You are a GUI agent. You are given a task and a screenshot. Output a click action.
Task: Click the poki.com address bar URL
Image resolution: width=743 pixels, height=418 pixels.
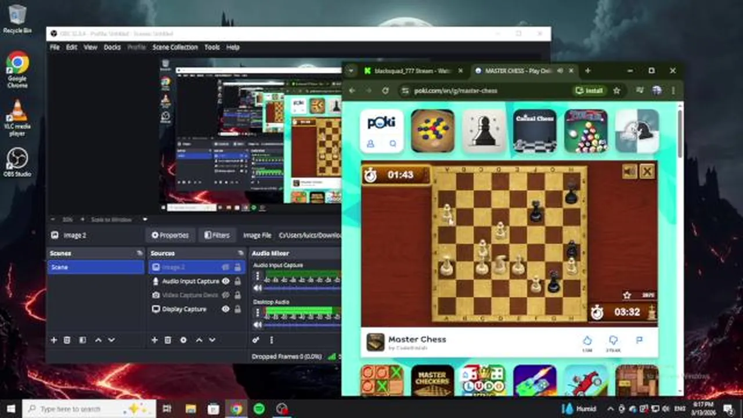[x=456, y=91]
